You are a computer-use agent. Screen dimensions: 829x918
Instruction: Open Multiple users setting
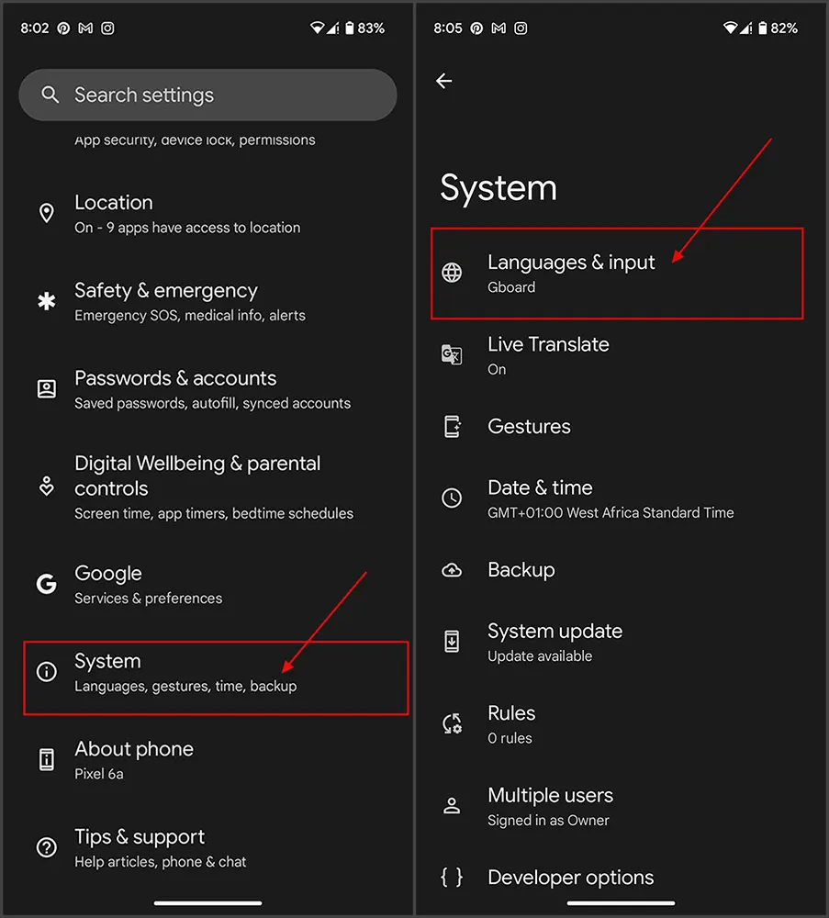(549, 806)
